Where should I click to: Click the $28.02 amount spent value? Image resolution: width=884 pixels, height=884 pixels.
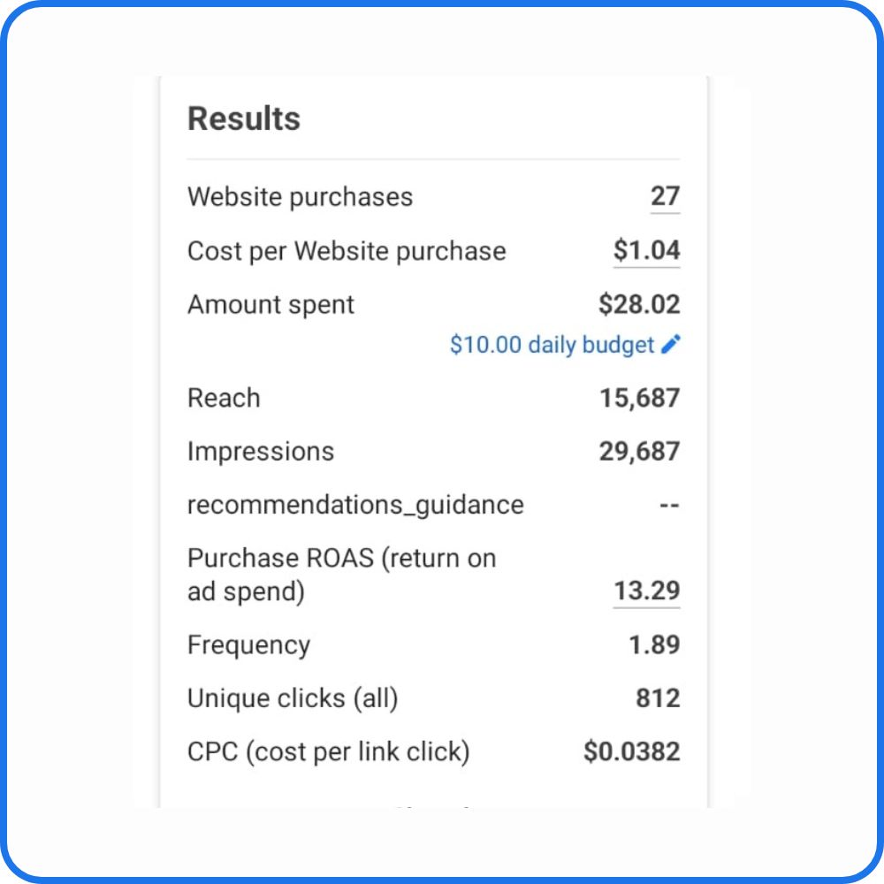tap(639, 304)
